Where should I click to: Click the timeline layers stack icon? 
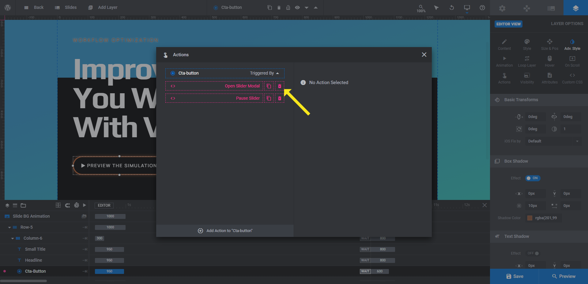(x=7, y=205)
